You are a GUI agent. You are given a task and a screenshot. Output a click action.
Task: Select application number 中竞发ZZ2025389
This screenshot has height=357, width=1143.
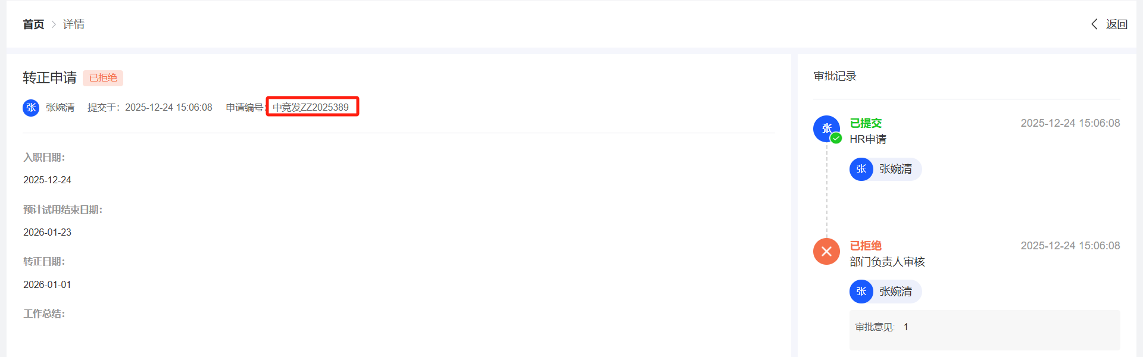[311, 107]
